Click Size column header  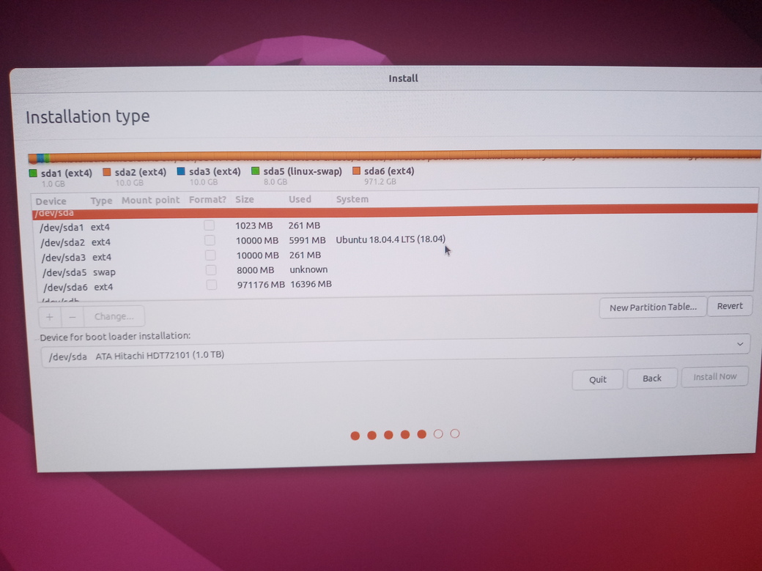pos(245,199)
